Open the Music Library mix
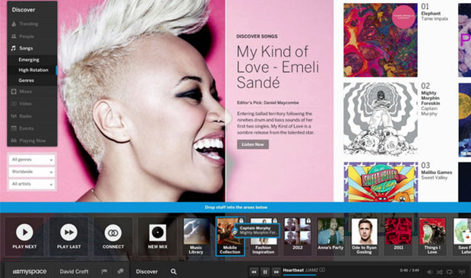 point(197,236)
